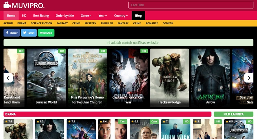The image size is (257, 139).
Task: Share page via Twitter Tweet button
Action: point(29,33)
